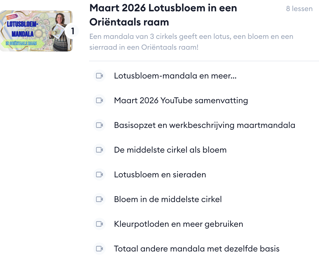The image size is (319, 261).
Task: Click the module number 1 badge
Action: 72,31
